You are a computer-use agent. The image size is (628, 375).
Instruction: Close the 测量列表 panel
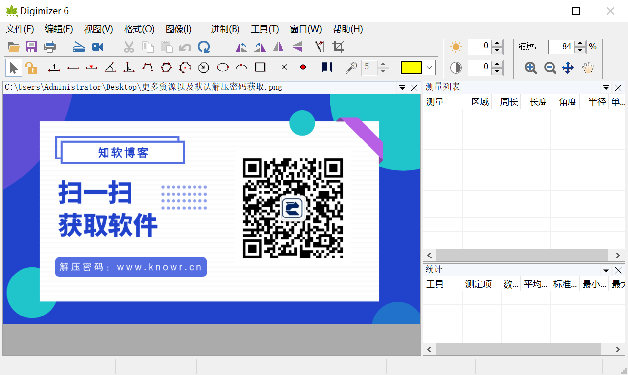pos(618,88)
